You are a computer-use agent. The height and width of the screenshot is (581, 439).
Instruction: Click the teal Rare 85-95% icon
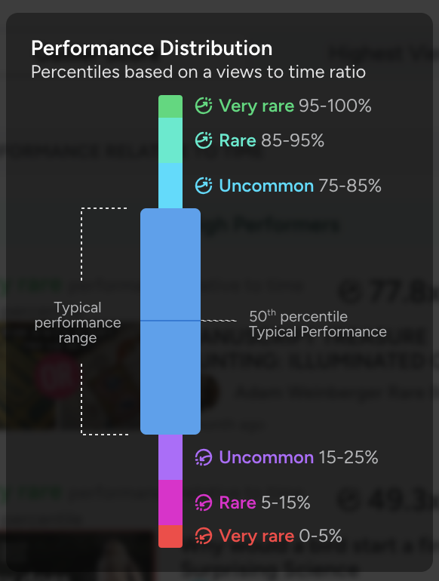click(x=204, y=140)
